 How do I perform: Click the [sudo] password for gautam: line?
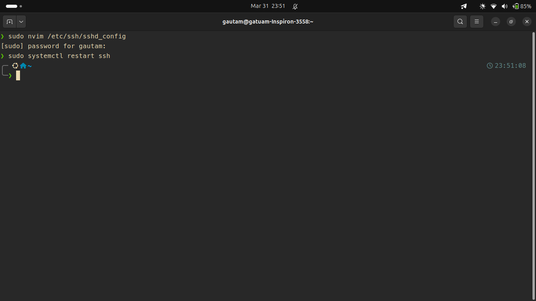[53, 46]
